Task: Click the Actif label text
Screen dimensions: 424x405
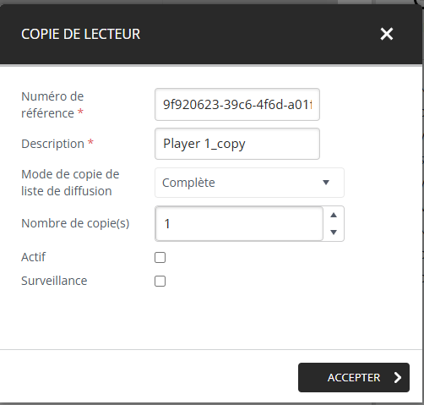Action: (33, 257)
